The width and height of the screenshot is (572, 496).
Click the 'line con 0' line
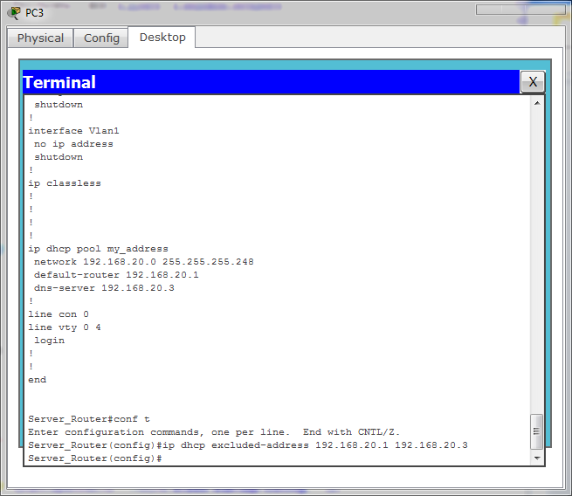click(59, 314)
